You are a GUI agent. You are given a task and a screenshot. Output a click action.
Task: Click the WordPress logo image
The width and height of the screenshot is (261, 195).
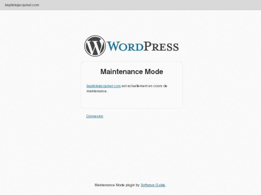click(131, 46)
